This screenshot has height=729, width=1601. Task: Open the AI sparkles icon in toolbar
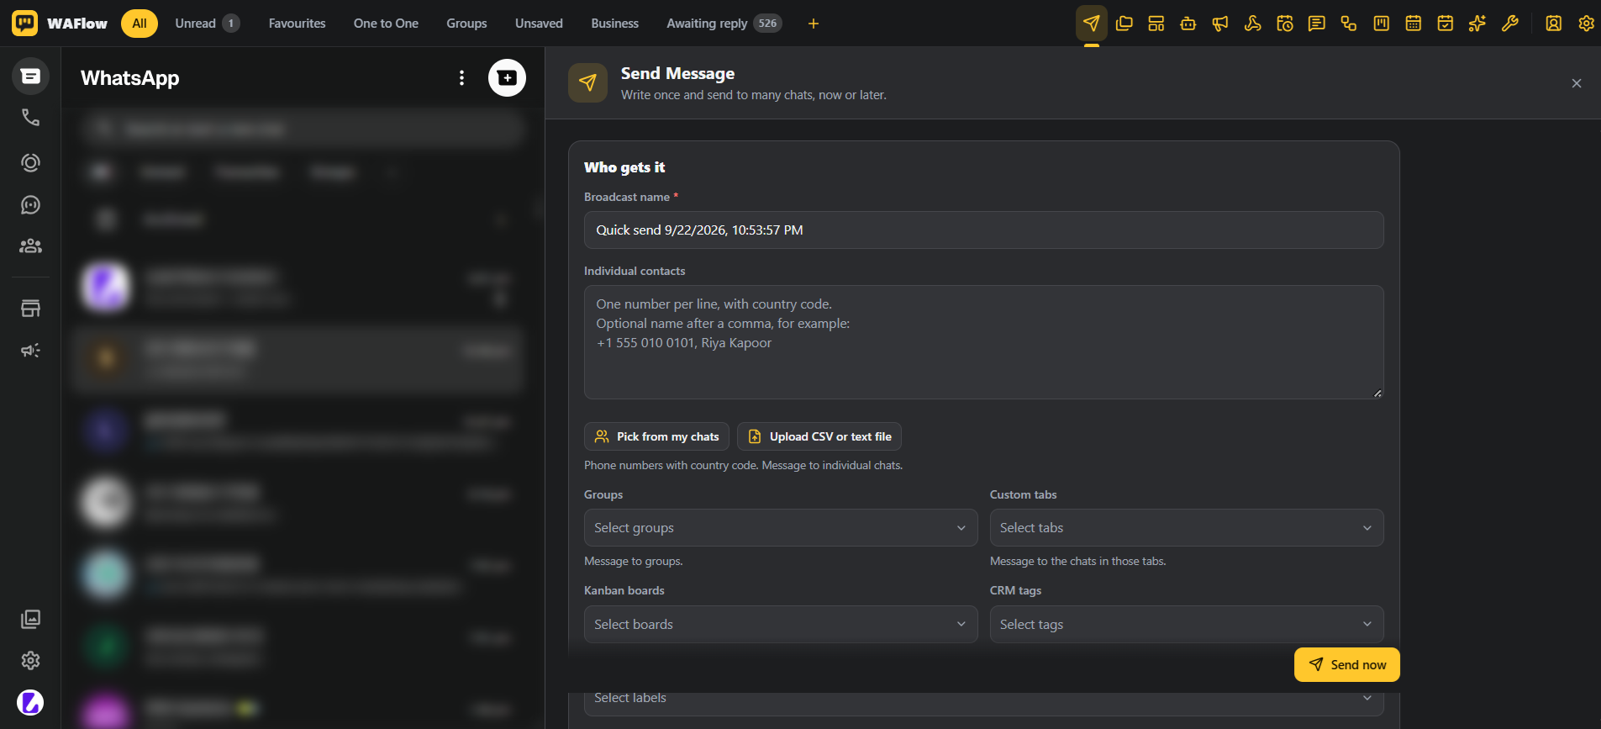[1477, 24]
